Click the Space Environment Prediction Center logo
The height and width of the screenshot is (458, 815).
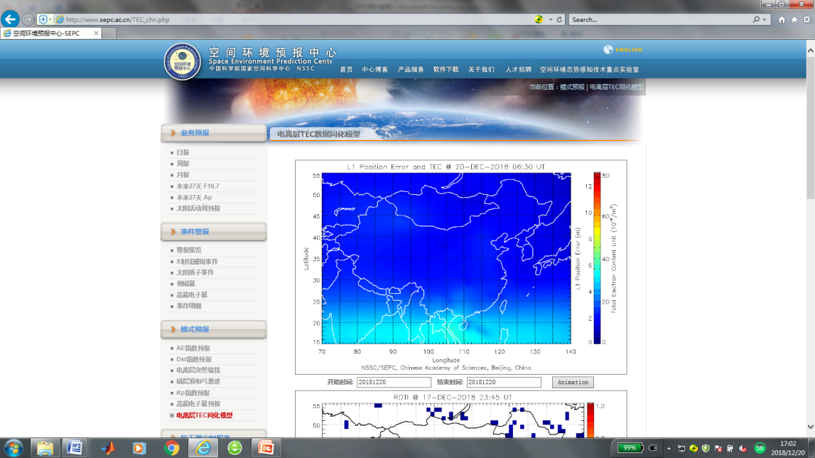point(183,62)
